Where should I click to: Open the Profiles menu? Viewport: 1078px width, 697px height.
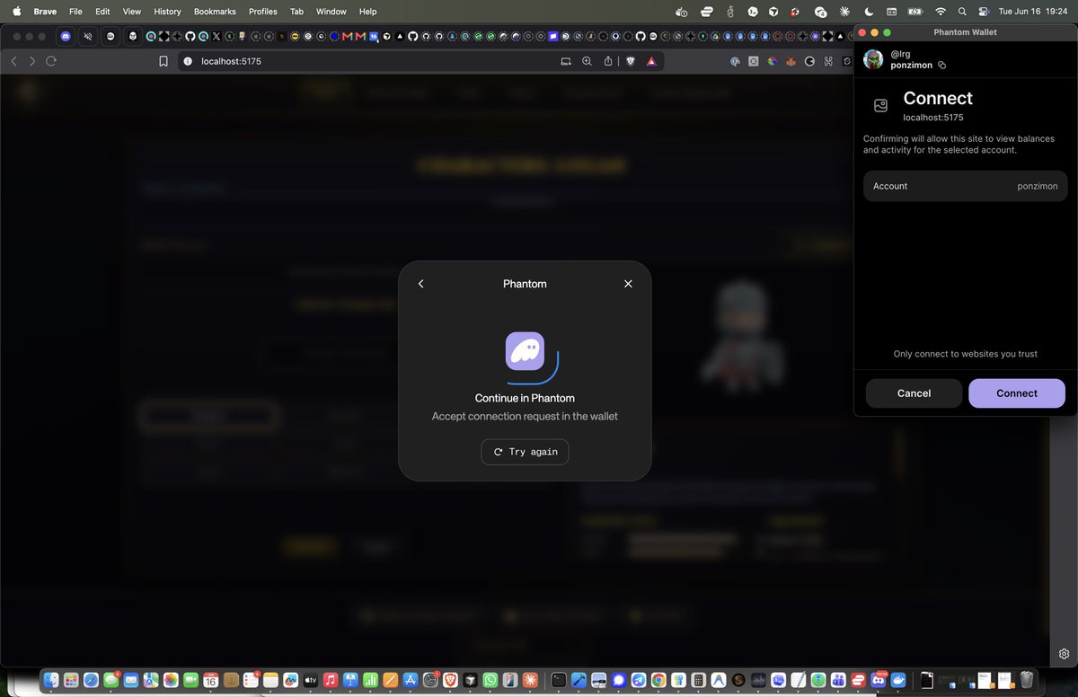click(263, 12)
